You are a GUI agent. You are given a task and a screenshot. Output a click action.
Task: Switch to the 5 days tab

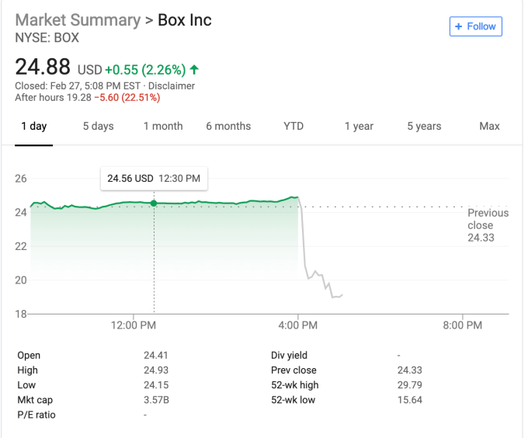[98, 127]
